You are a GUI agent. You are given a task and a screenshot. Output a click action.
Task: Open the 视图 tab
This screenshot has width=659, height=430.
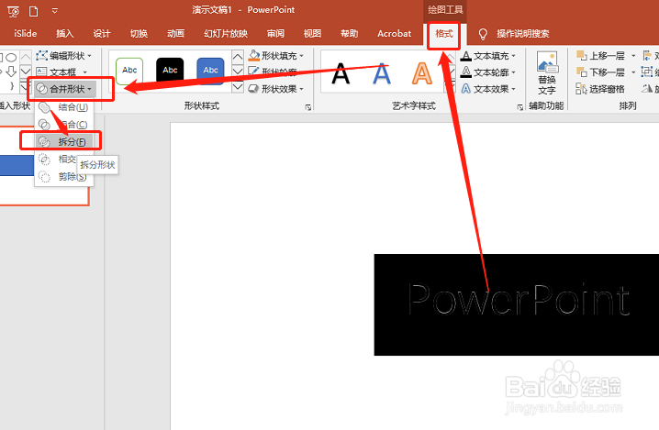(312, 34)
